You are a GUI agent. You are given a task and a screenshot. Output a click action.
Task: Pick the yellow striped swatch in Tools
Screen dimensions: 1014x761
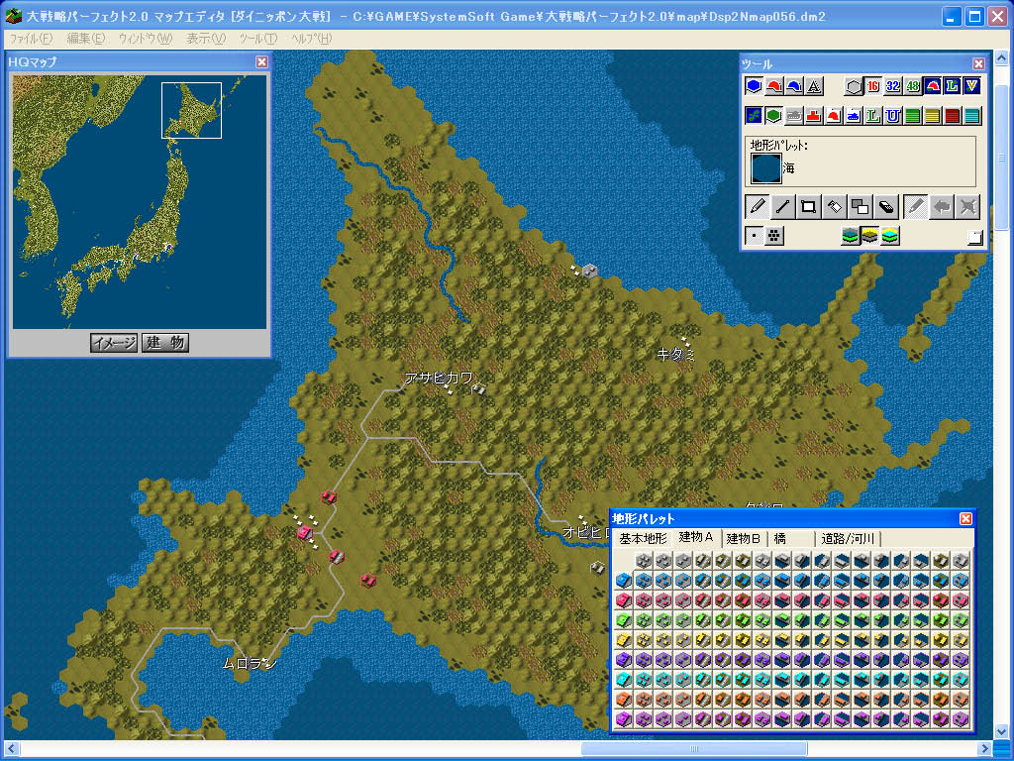coord(933,116)
